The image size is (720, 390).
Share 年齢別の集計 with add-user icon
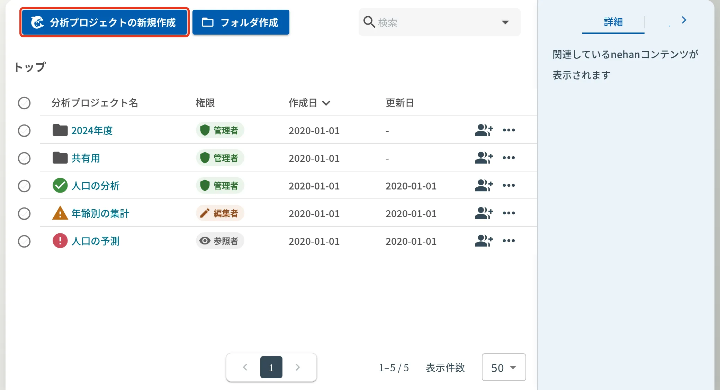[x=484, y=213]
